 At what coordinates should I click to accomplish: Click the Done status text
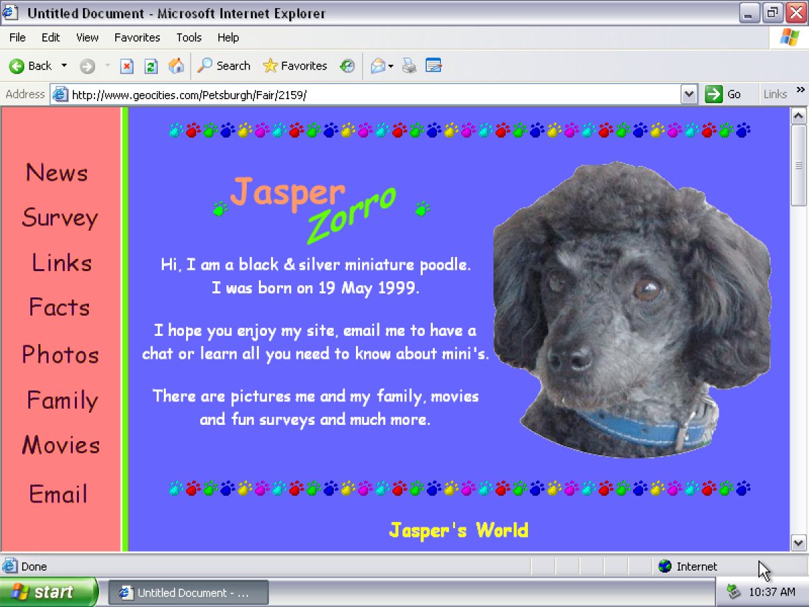point(34,567)
